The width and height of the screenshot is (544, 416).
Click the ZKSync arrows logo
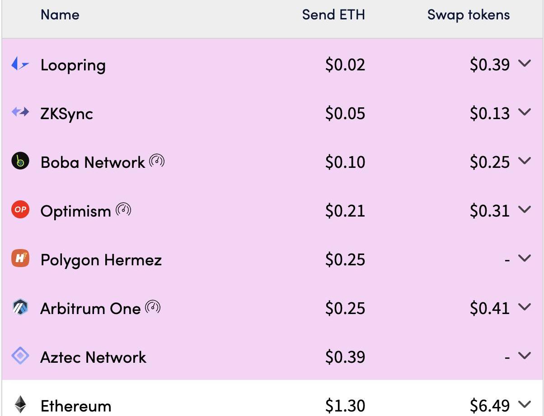(20, 112)
